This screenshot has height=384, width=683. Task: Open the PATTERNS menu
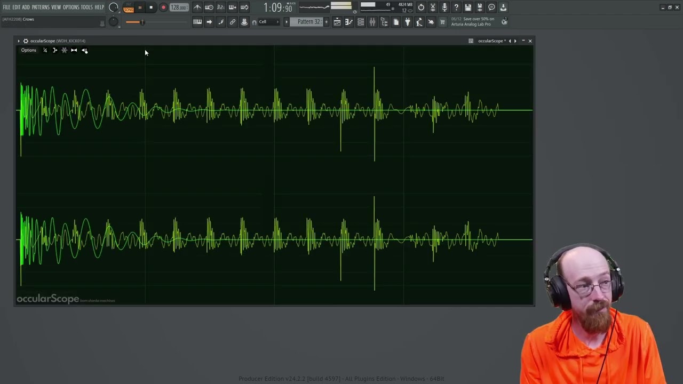pos(41,7)
